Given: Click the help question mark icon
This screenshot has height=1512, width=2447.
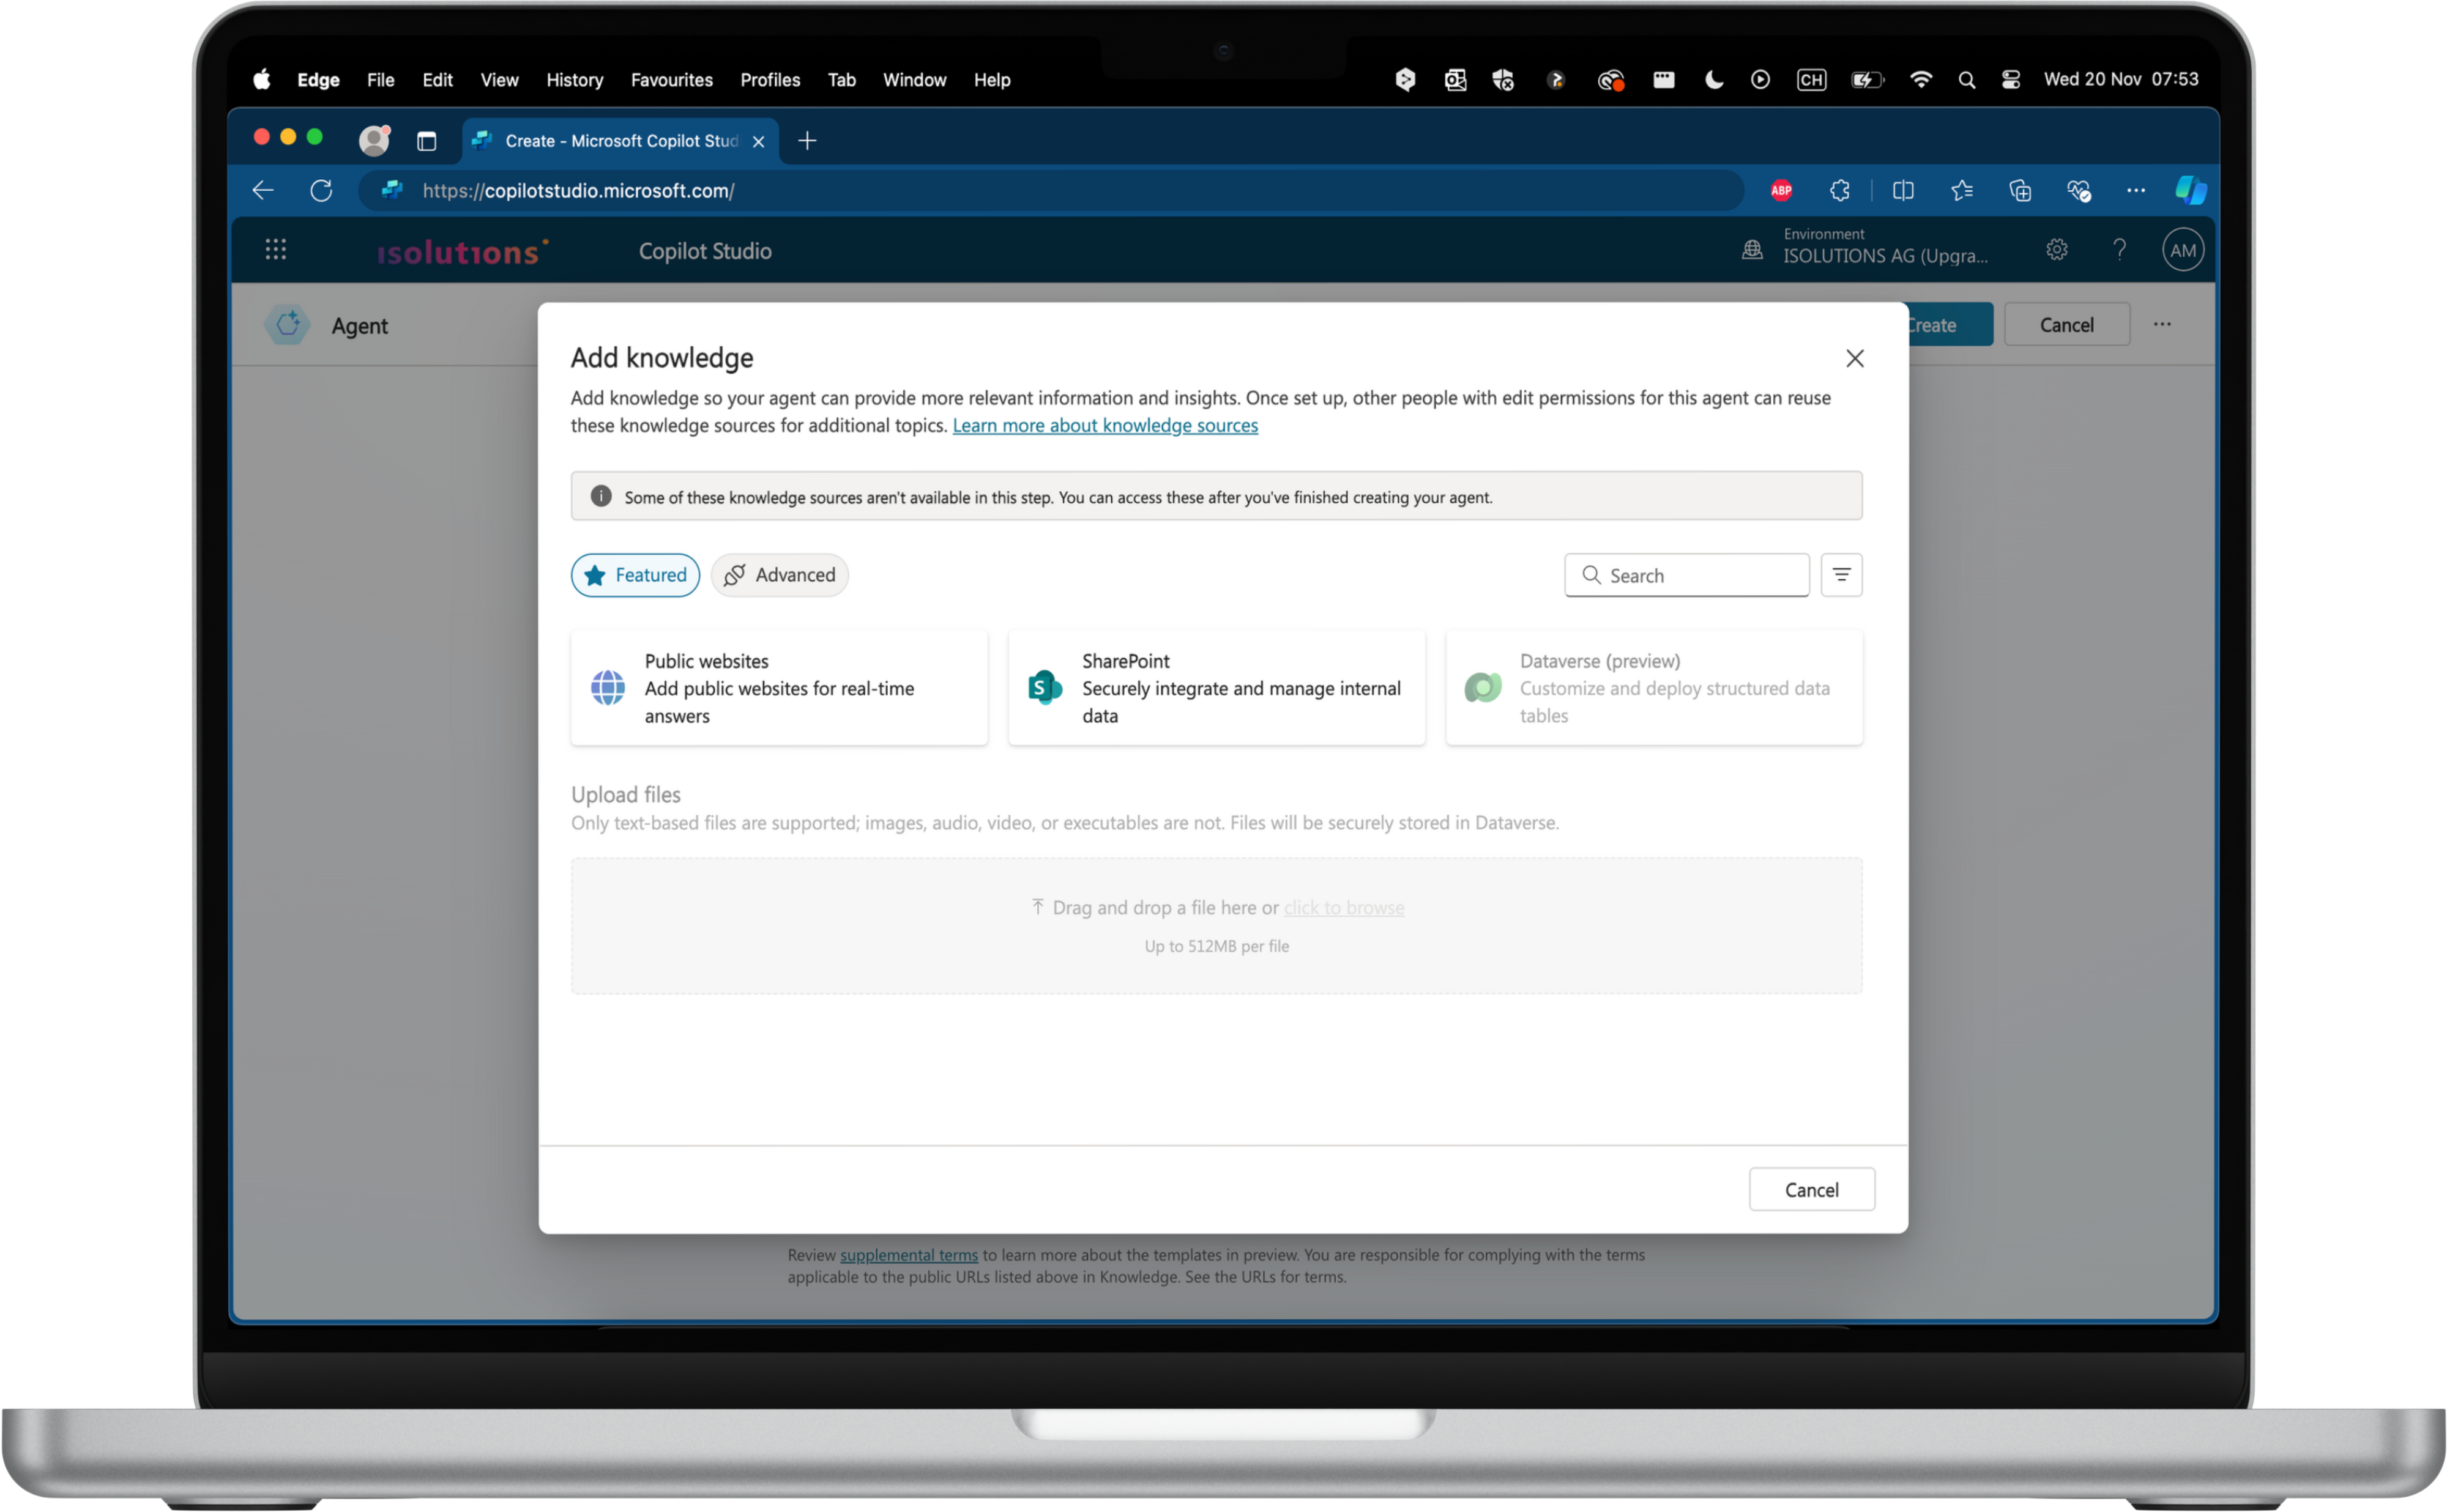Looking at the screenshot, I should pos(2119,250).
